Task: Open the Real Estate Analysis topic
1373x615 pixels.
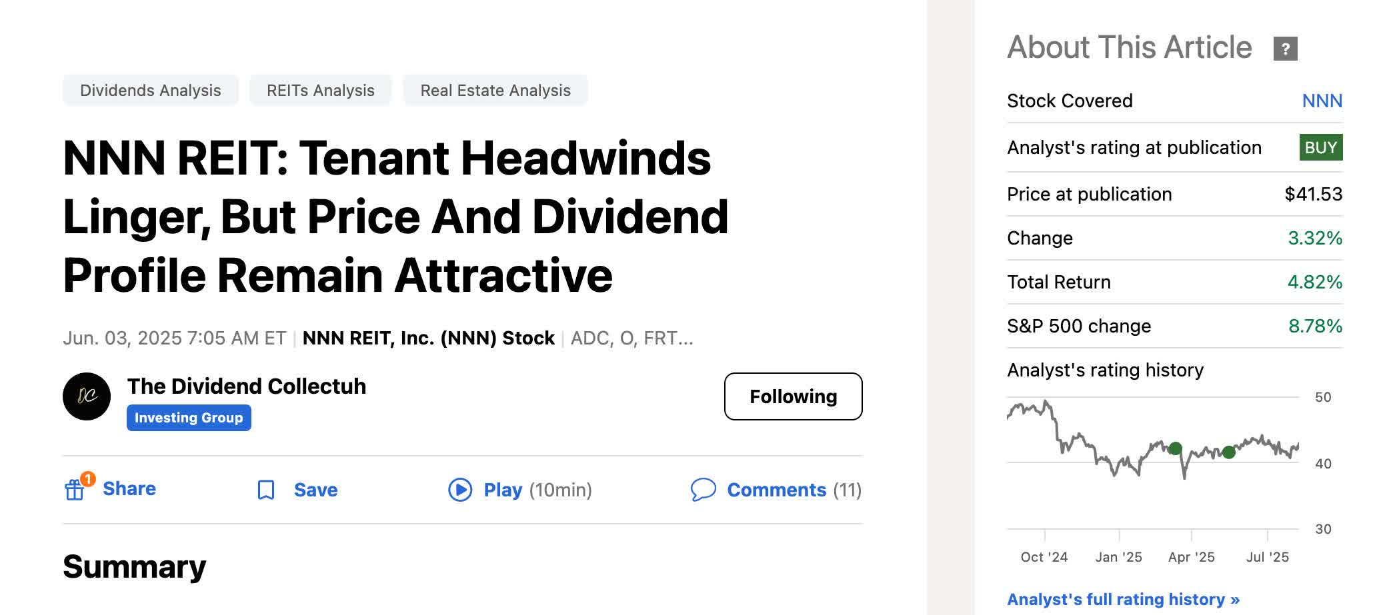Action: (495, 90)
